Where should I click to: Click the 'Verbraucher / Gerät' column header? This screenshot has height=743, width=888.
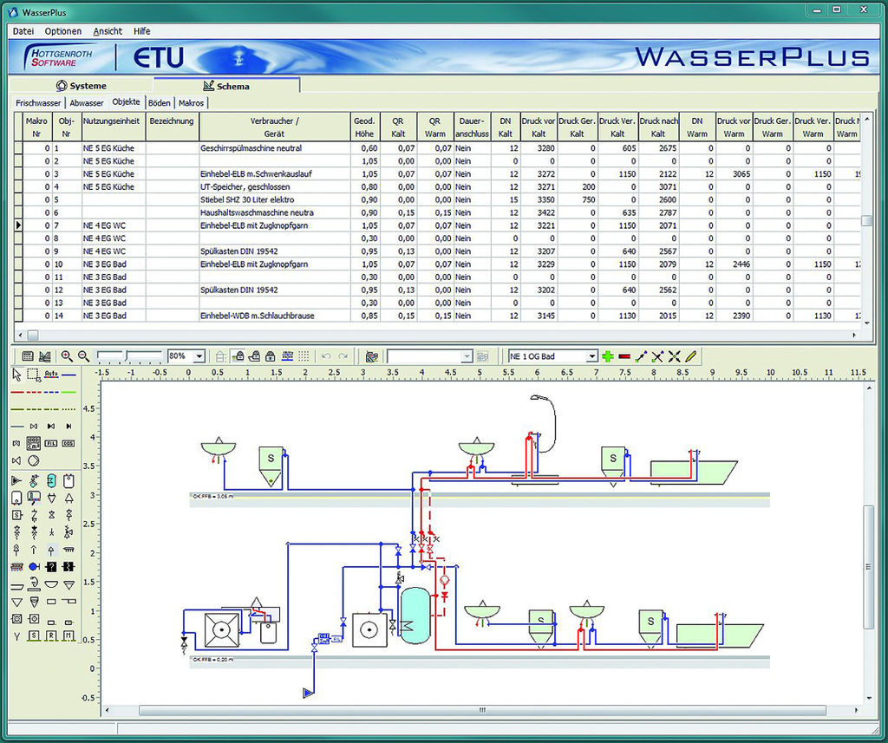[x=275, y=127]
